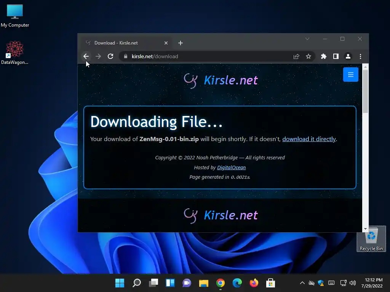
Task: Open Task View on the taskbar
Action: pyautogui.click(x=153, y=283)
